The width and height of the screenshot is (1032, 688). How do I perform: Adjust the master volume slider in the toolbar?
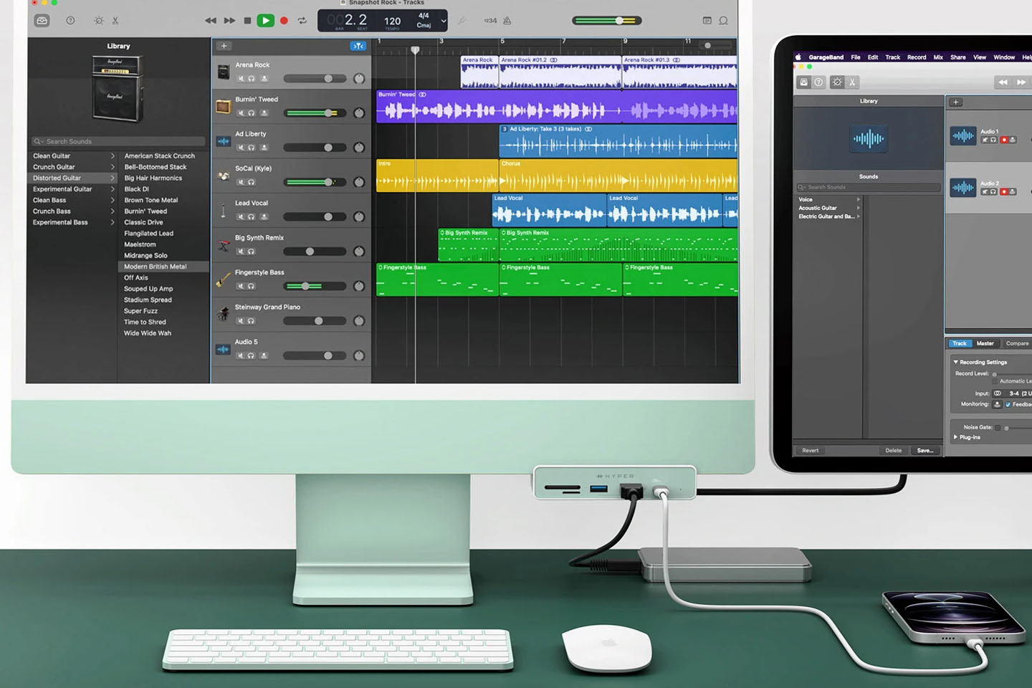[x=619, y=21]
